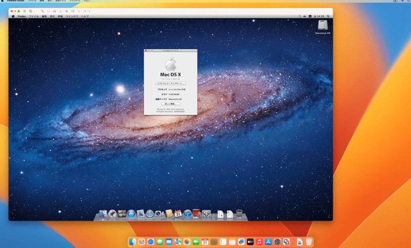
Task: Click the ソフトウェア・アップデート button
Action: 170,83
